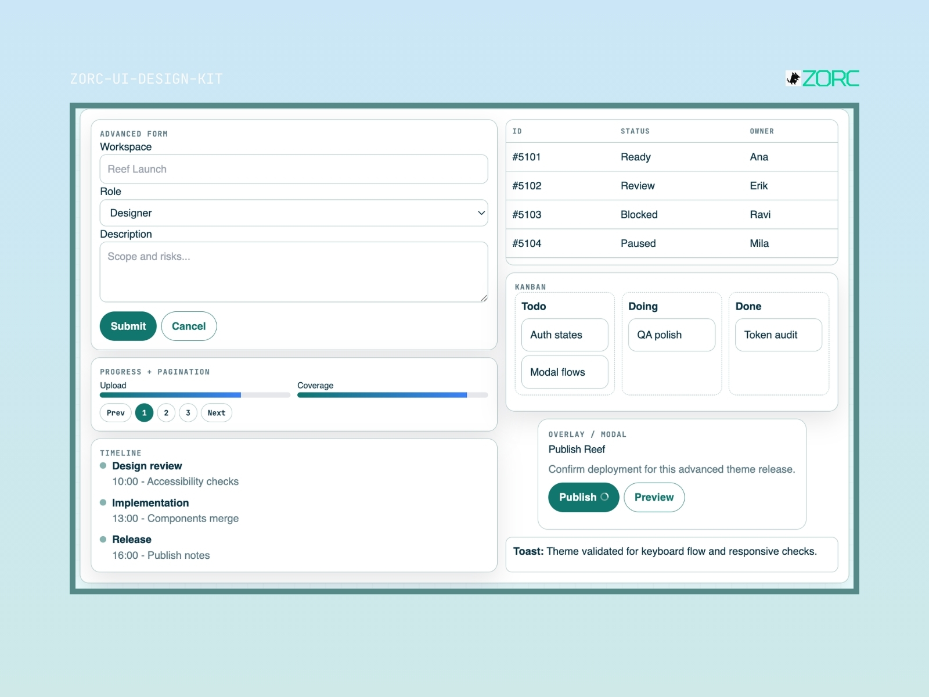The height and width of the screenshot is (697, 929).
Task: Click '10:00 - Accessibility checks' text
Action: click(x=175, y=482)
